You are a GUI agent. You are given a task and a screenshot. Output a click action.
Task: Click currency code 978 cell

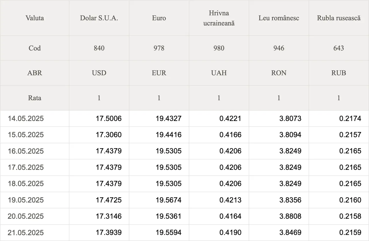point(159,48)
